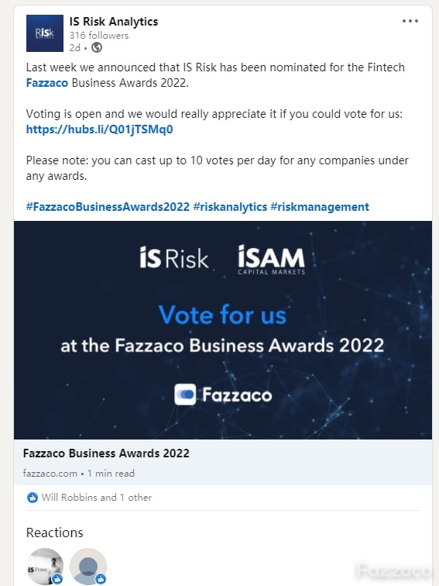Open the IS Risk Analytics page name
Screen dimensions: 439x586
pos(114,22)
